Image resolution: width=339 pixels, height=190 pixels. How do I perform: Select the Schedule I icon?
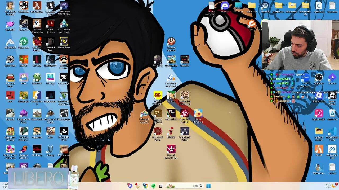point(37,79)
